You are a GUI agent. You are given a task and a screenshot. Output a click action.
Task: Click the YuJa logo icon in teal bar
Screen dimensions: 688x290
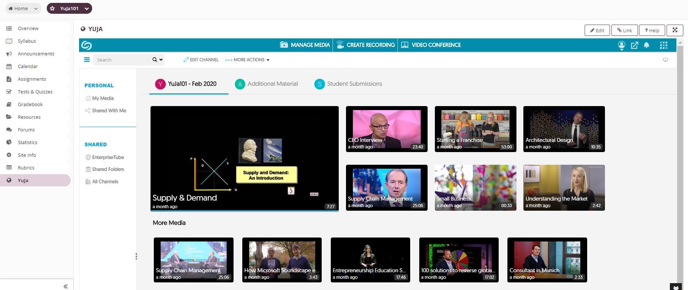pos(86,45)
